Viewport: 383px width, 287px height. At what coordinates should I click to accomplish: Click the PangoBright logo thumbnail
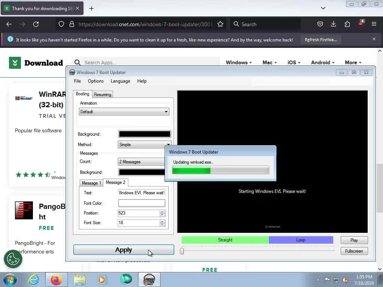(x=24, y=210)
